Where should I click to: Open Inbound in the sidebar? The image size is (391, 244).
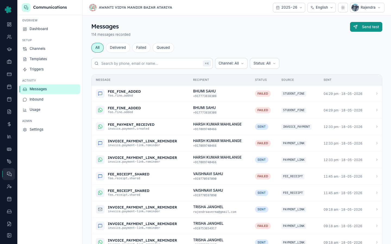[50, 99]
